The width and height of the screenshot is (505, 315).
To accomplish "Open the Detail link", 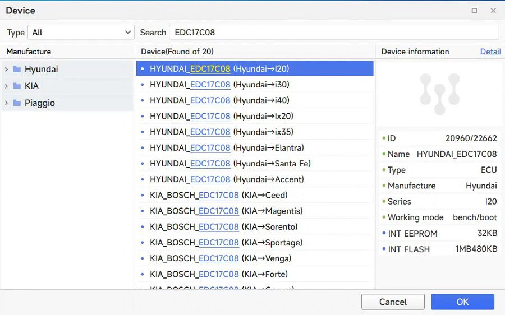I will click(x=490, y=52).
